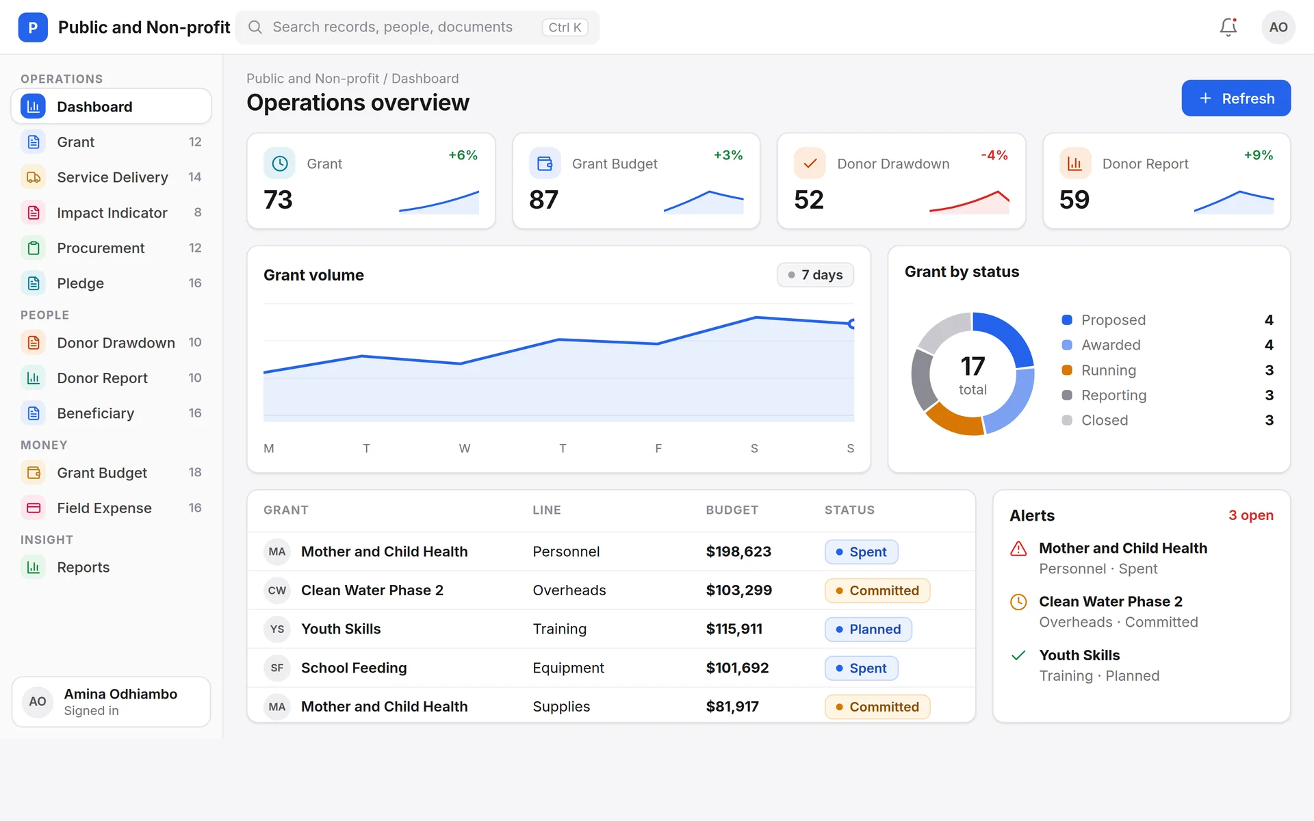This screenshot has height=821, width=1314.
Task: Click the clock icon beside Clean Water Phase 2 alert
Action: click(x=1018, y=602)
